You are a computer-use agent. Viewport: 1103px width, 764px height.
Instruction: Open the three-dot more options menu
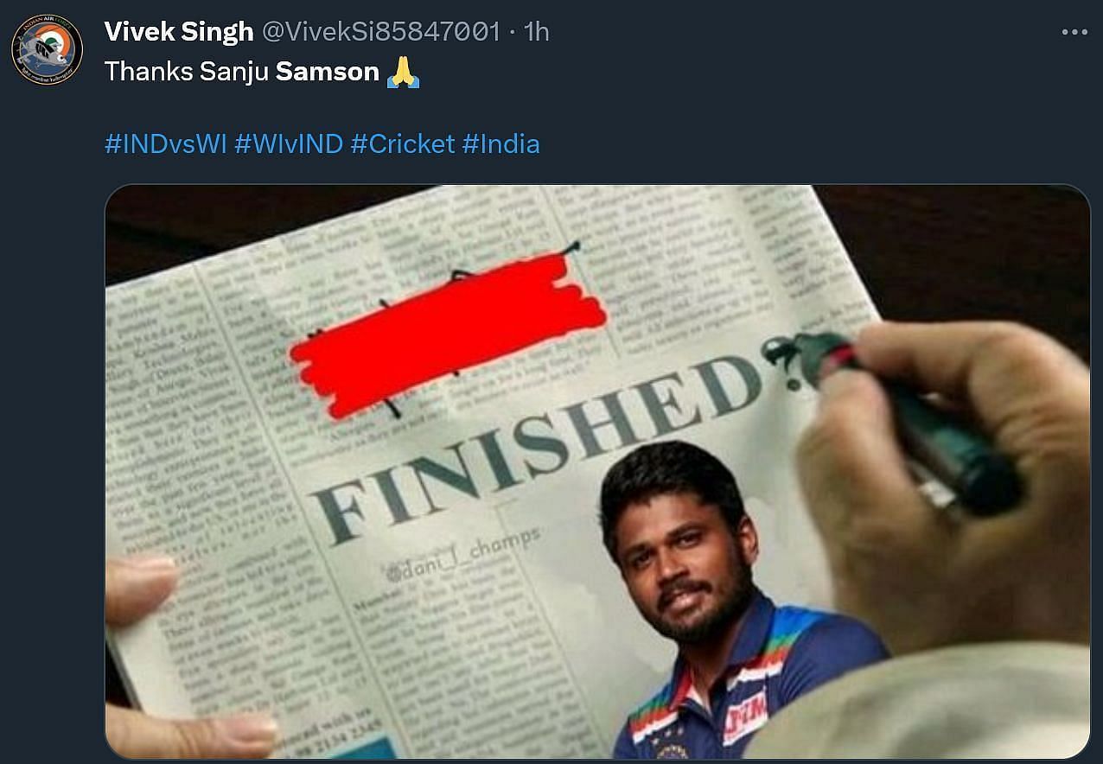click(1074, 32)
